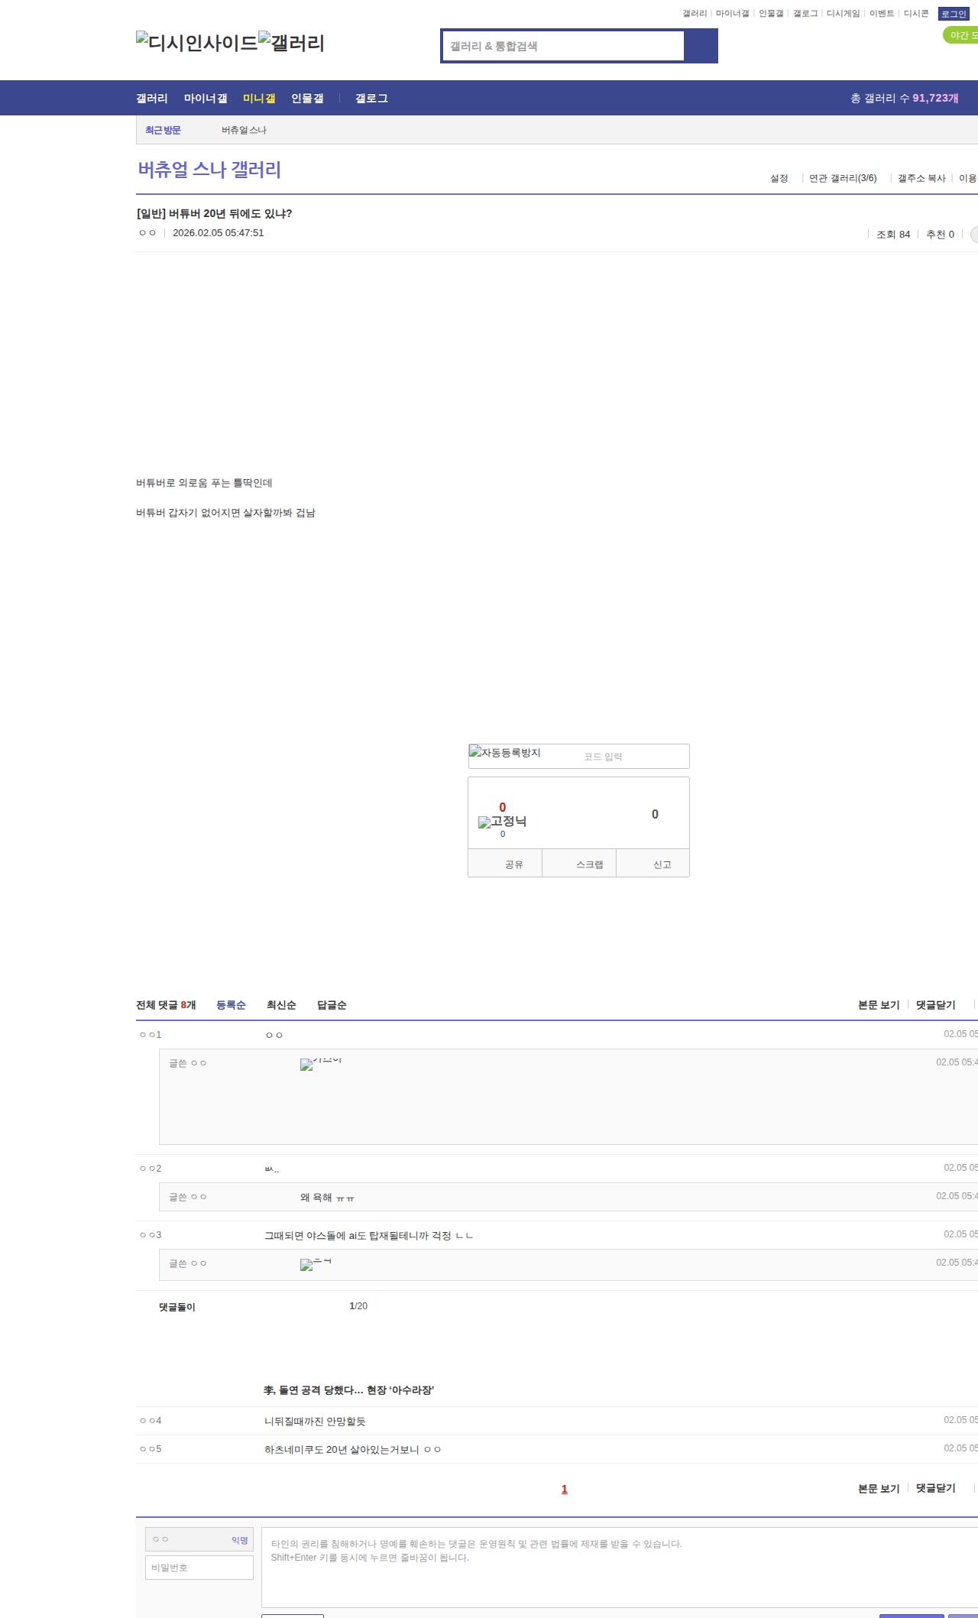Click the 자동등록방지 captcha image

505,753
